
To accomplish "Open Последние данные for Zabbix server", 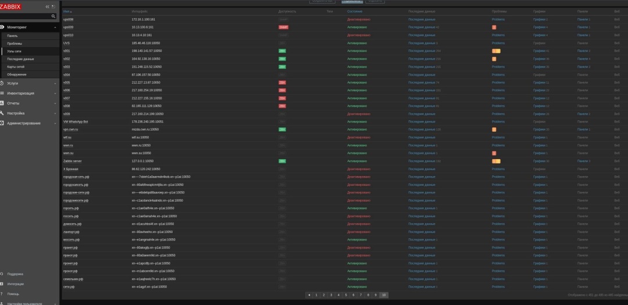I will tap(422, 161).
